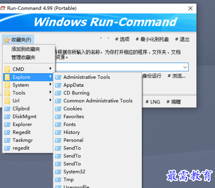
Task: Click the AppData item icon
Action: tap(58, 85)
